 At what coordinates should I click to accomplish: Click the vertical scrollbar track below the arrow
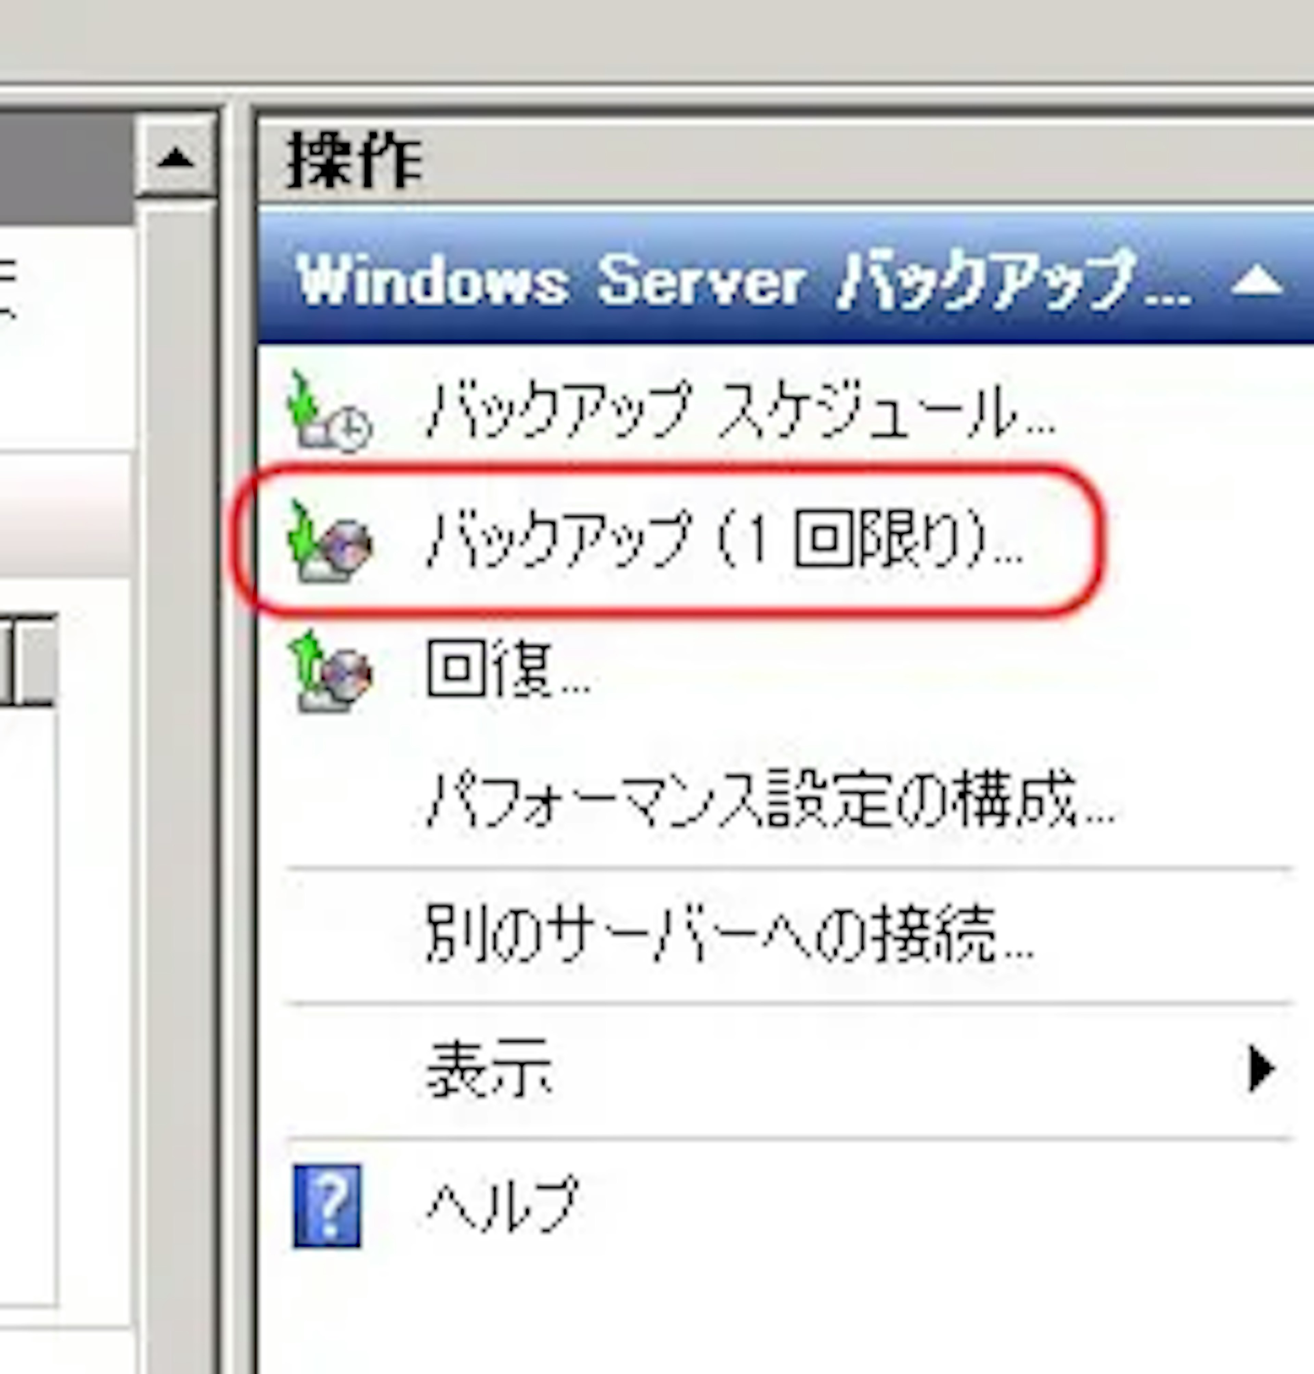point(175,785)
